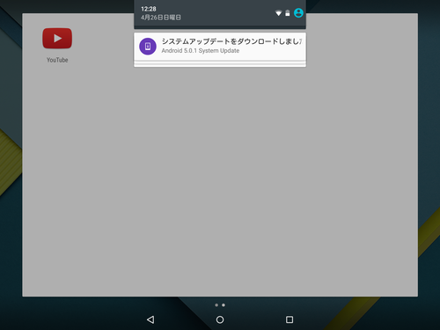Tap the Home navigation circle
This screenshot has height=330, width=440.
click(220, 319)
